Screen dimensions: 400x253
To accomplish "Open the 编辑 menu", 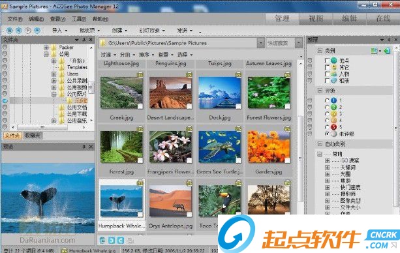I will [37, 19].
